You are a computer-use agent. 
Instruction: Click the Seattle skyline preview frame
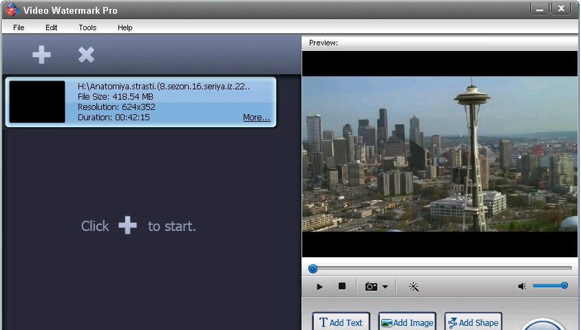[x=440, y=154]
